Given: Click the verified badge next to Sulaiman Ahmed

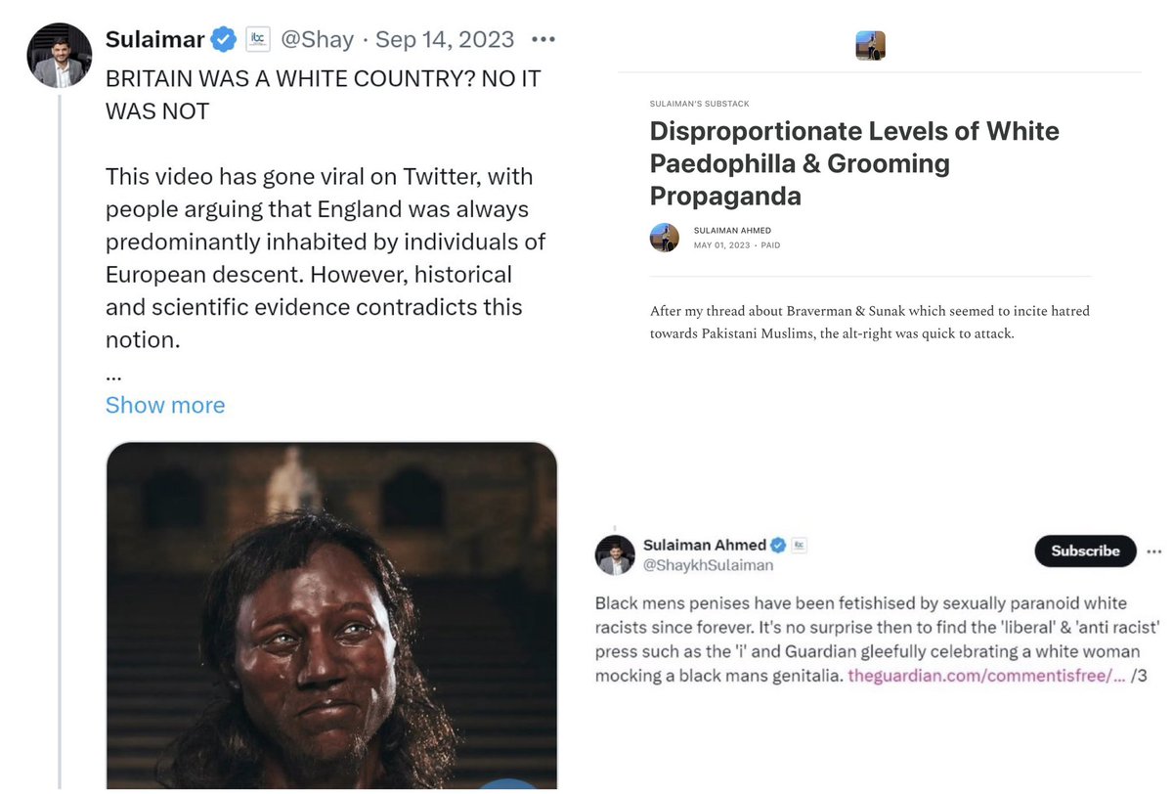Looking at the screenshot, I should (x=779, y=545).
